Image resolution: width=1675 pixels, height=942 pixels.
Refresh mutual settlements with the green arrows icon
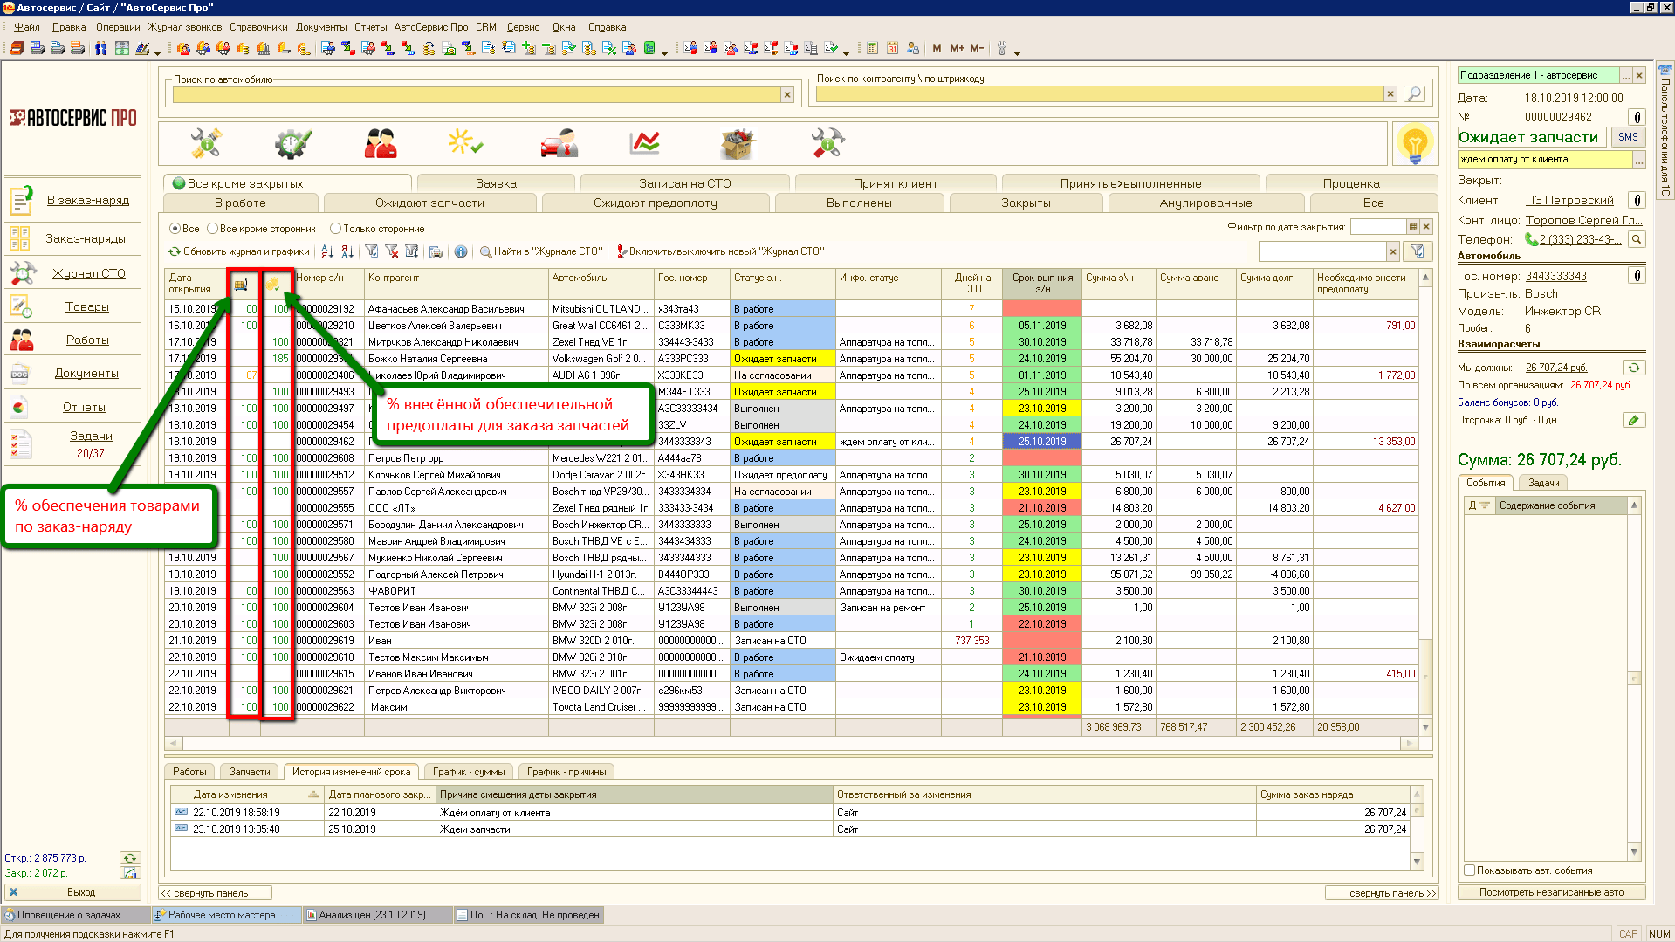tap(1633, 368)
